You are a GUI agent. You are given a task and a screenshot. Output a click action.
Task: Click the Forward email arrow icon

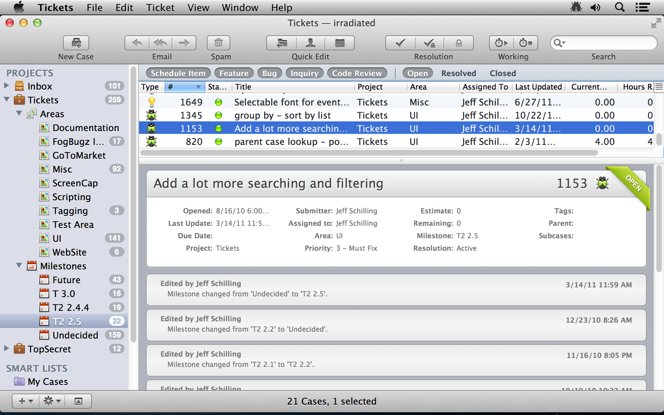click(184, 43)
